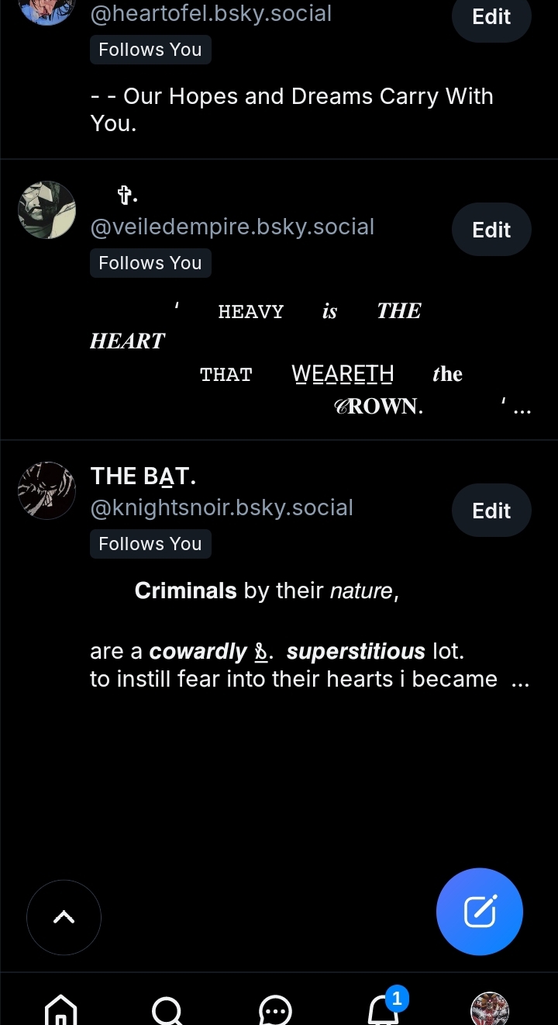Screen dimensions: 558x1025
Task: Open the @heartofel.bsky.social handle
Action: click(211, 14)
